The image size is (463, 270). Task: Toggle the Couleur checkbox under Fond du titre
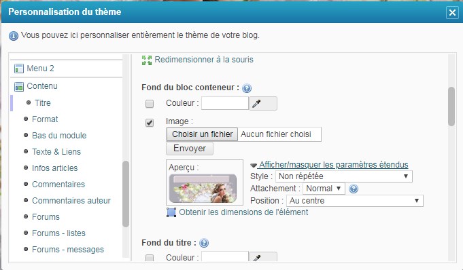coord(150,258)
